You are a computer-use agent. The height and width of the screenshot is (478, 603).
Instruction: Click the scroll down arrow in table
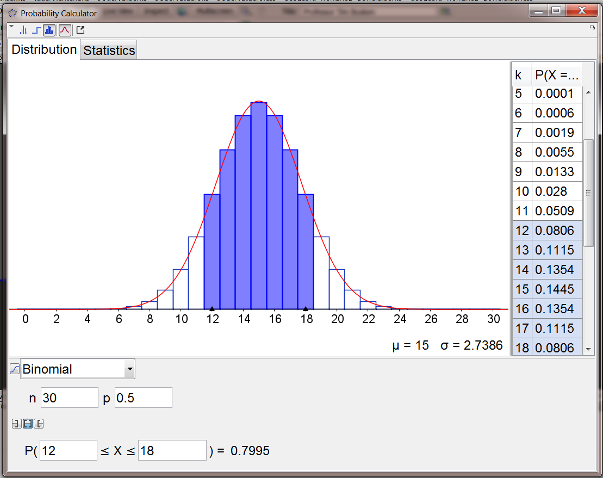[x=588, y=349]
